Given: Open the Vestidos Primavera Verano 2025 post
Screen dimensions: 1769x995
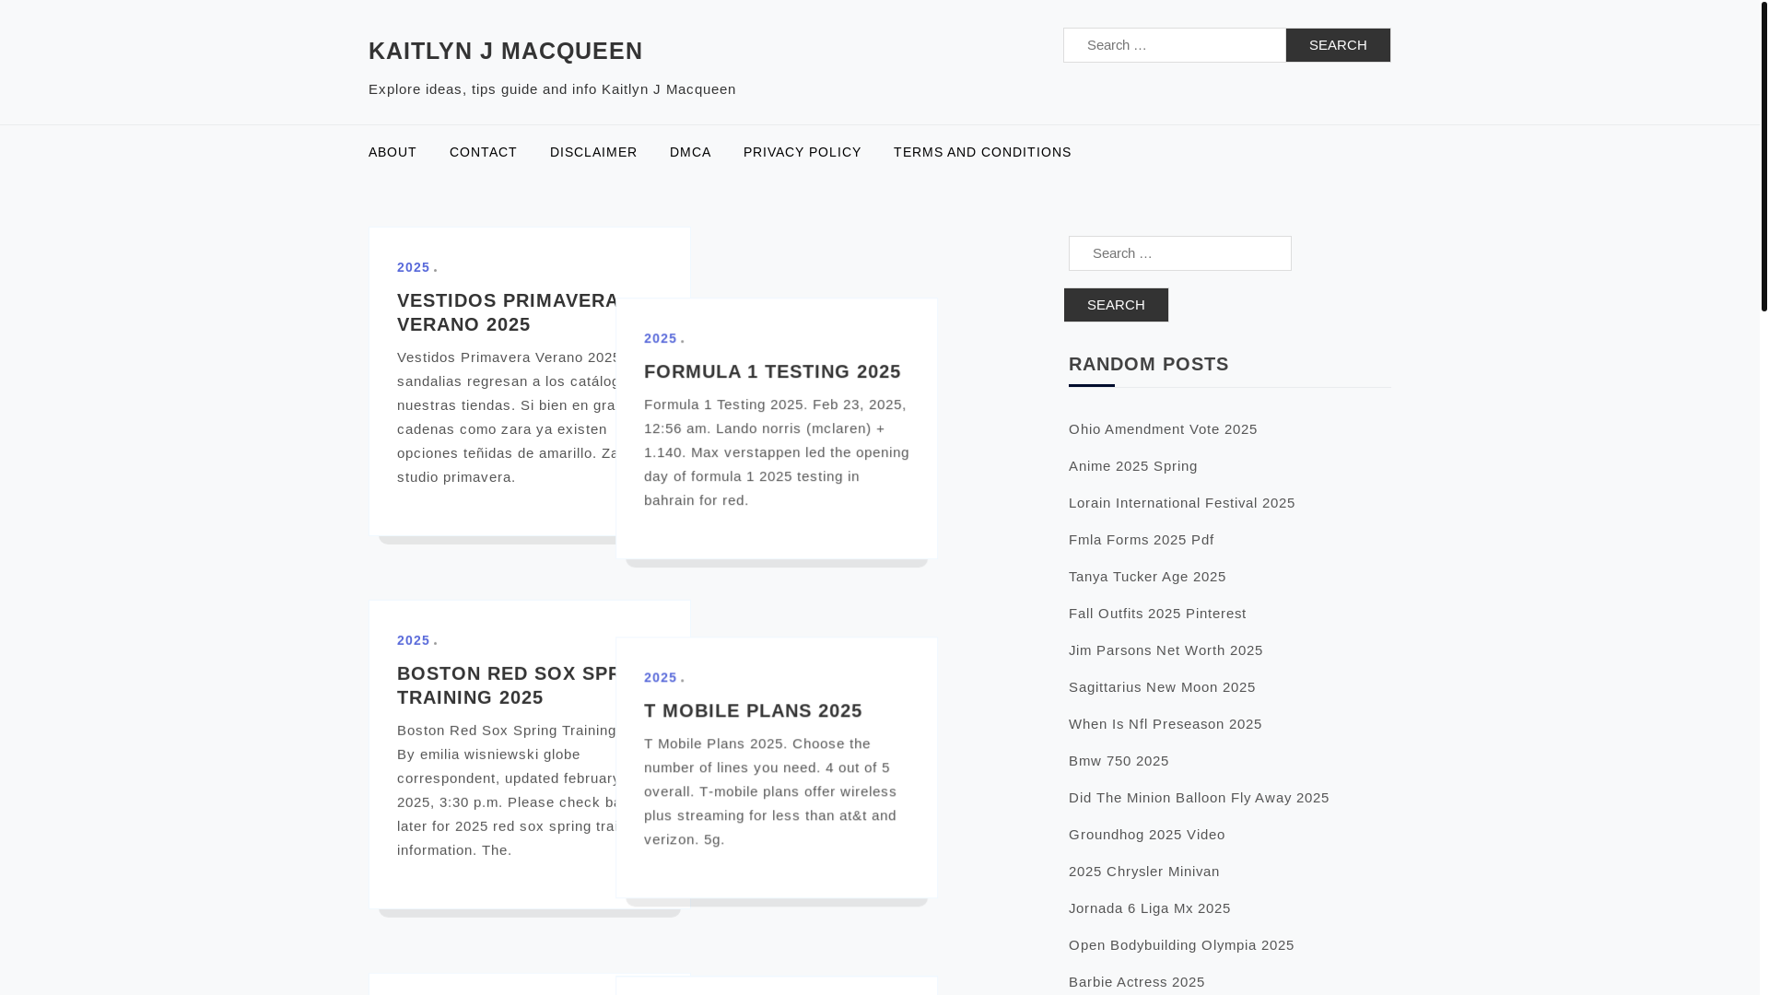Looking at the screenshot, I should pyautogui.click(x=508, y=312).
